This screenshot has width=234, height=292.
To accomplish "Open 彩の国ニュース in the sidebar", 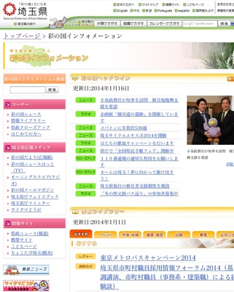I will pyautogui.click(x=26, y=114).
